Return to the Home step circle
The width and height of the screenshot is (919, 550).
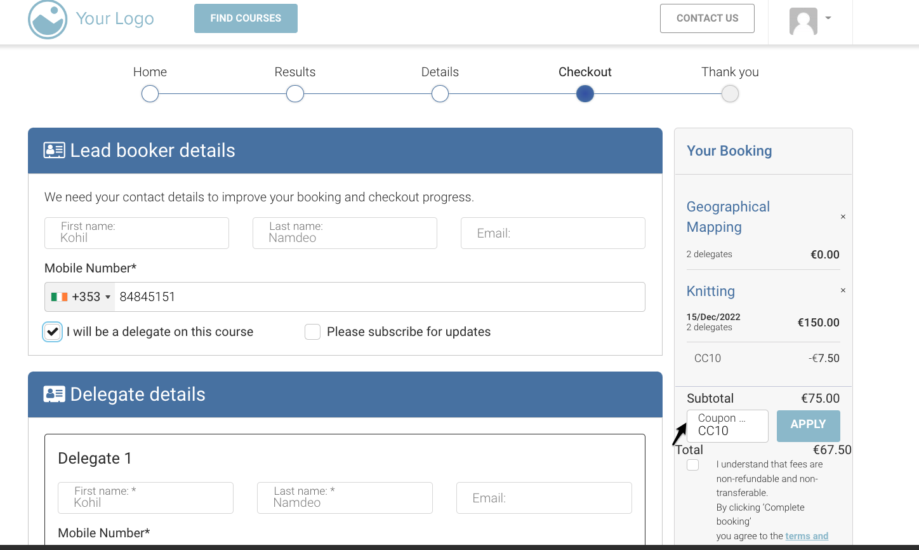150,94
